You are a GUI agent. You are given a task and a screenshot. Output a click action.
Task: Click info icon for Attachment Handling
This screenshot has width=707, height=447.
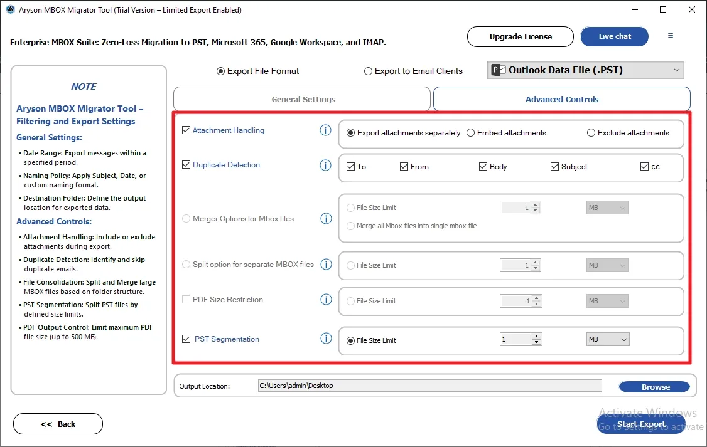pyautogui.click(x=325, y=130)
